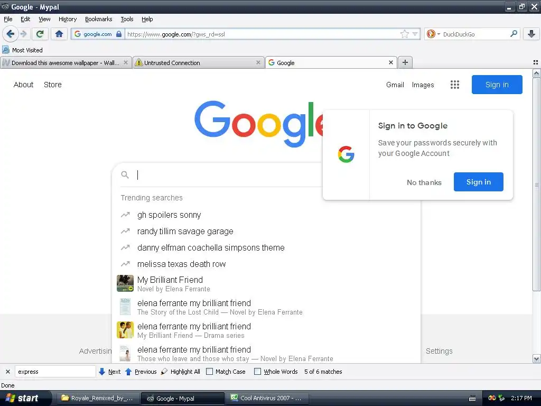
Task: Click the find bar text field
Action: 55,372
